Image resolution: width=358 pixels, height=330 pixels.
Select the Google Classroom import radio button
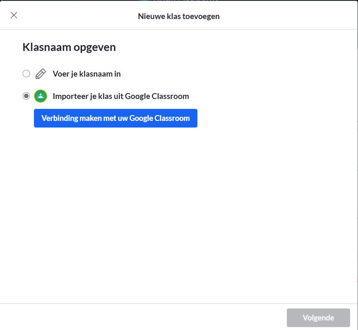click(x=26, y=96)
